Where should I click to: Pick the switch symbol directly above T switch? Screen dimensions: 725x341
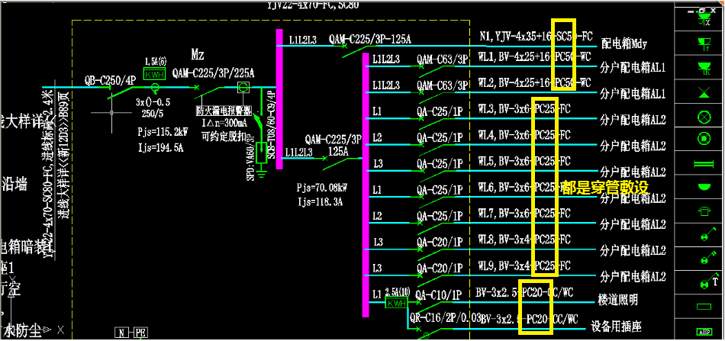tap(707, 259)
